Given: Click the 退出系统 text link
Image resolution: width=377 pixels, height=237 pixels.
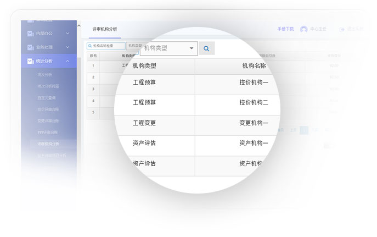Looking at the screenshot, I should [x=355, y=29].
